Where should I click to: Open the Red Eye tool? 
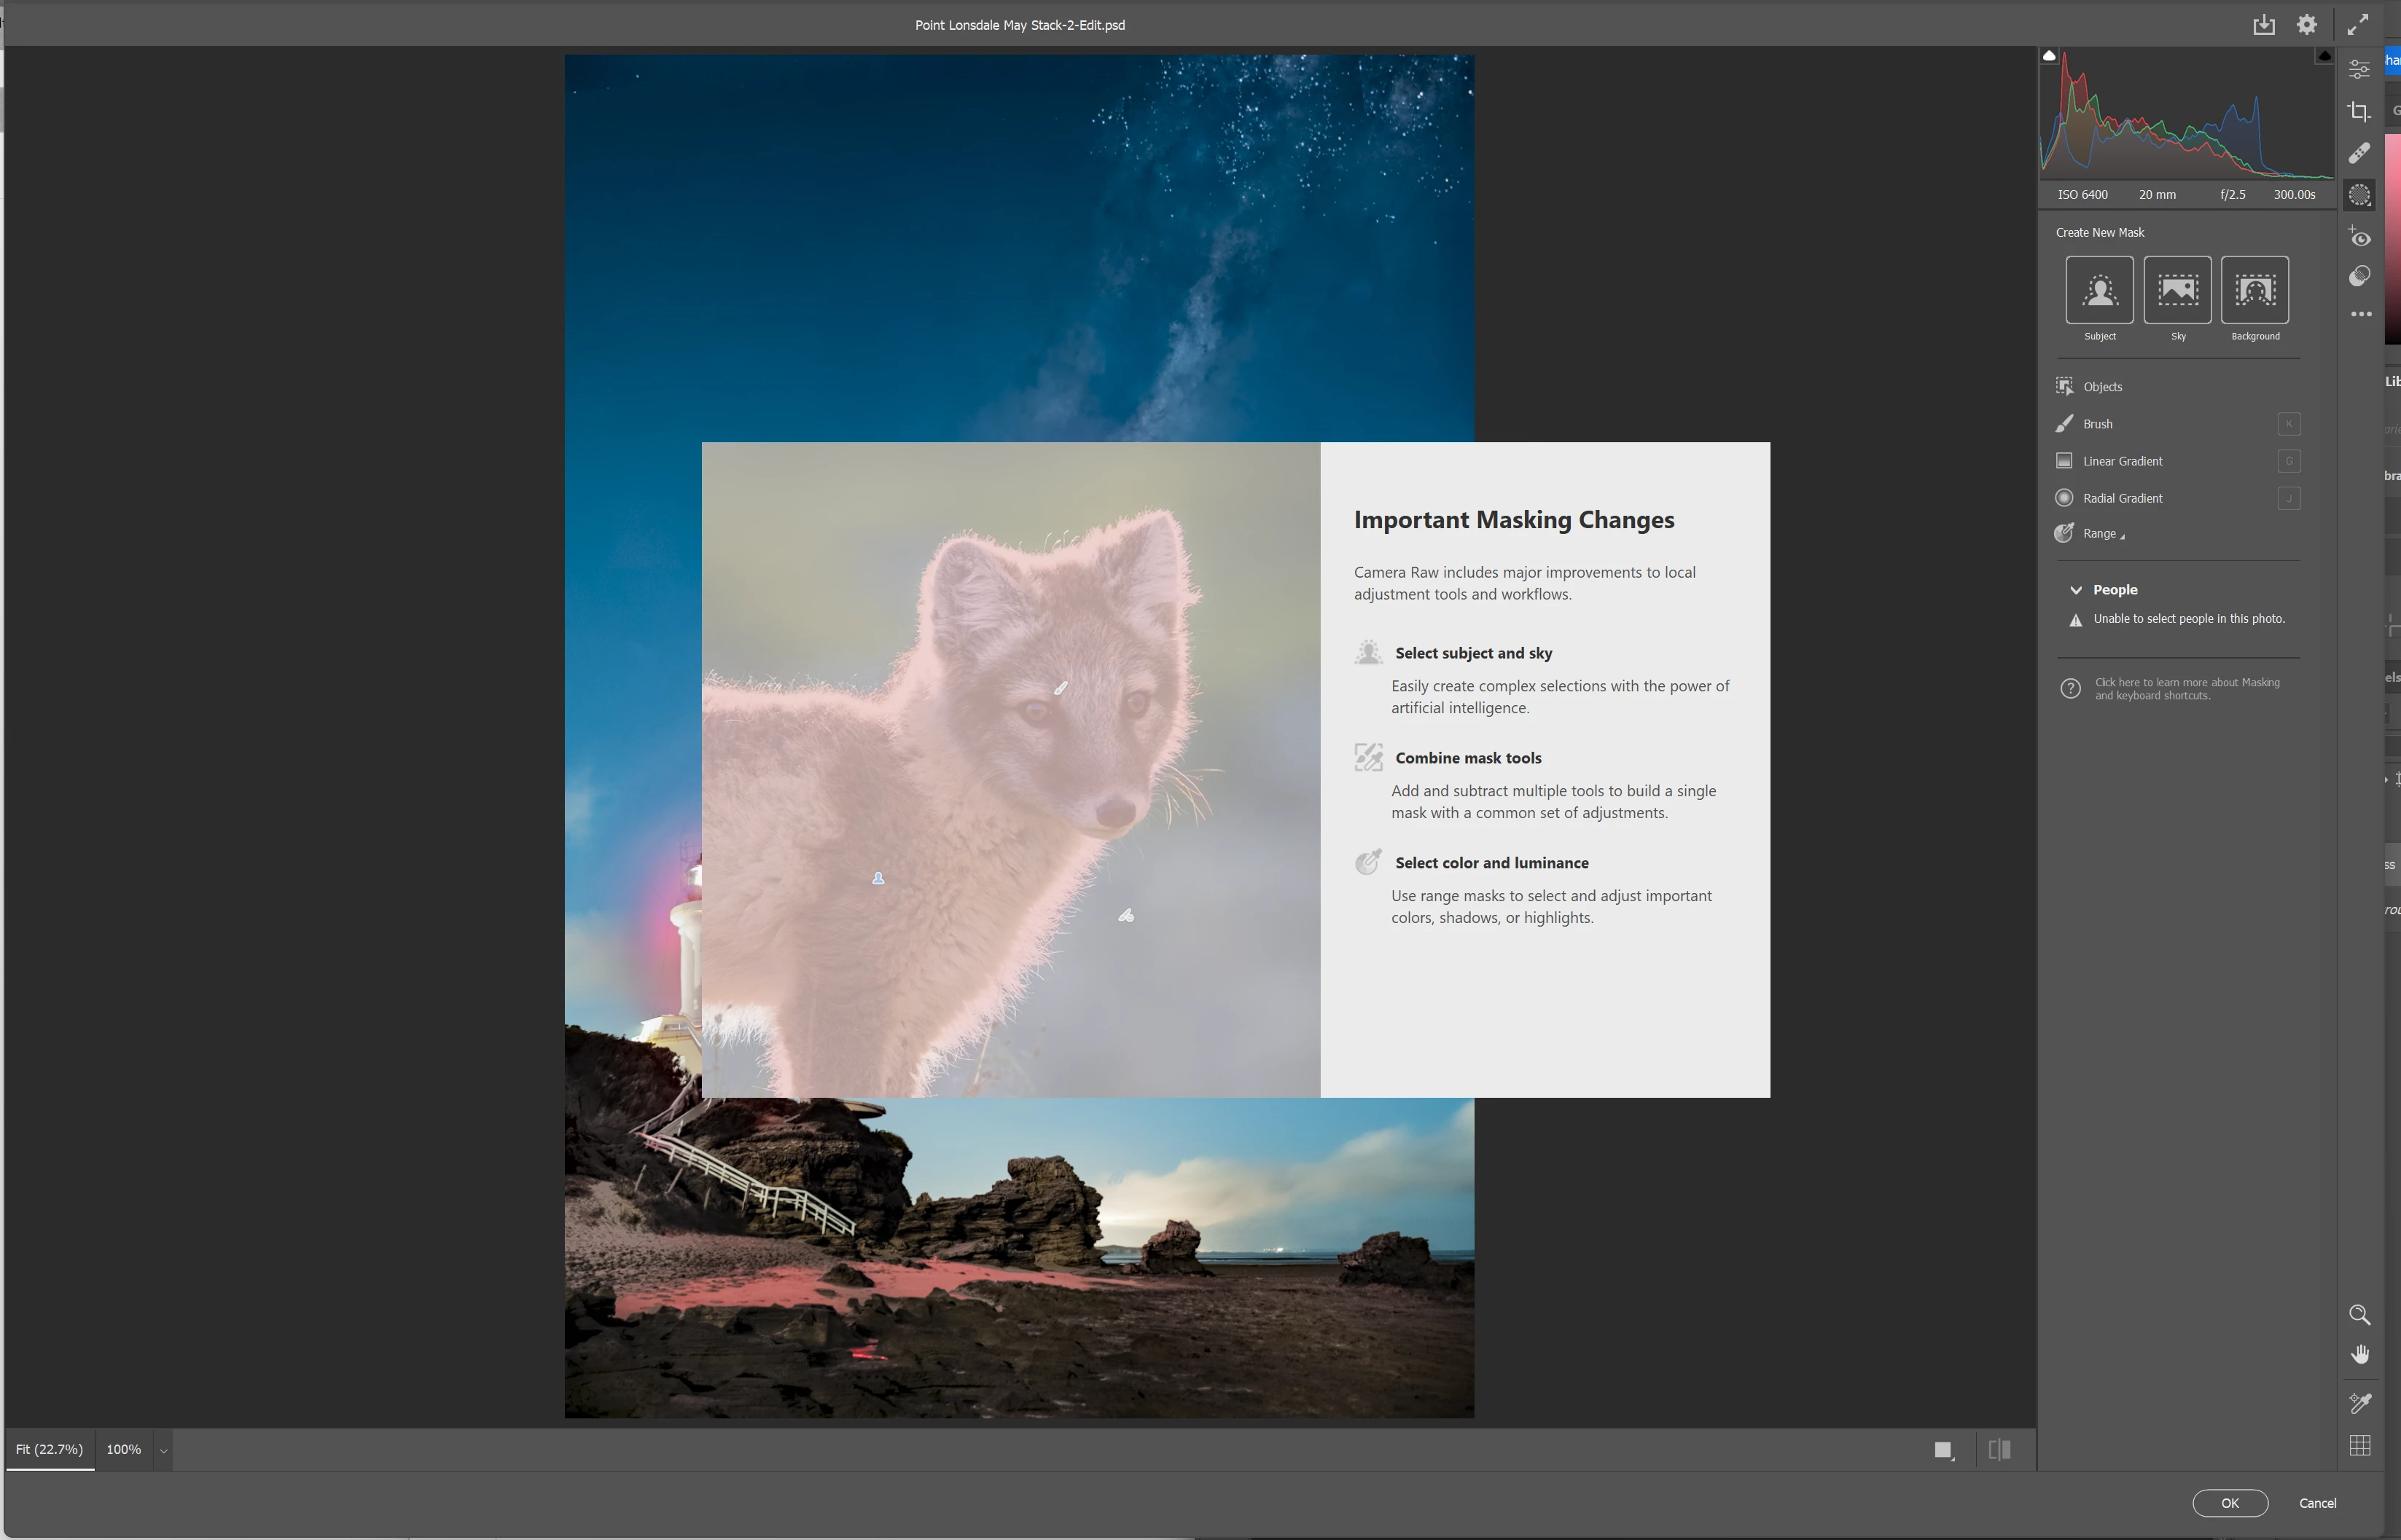click(2359, 237)
